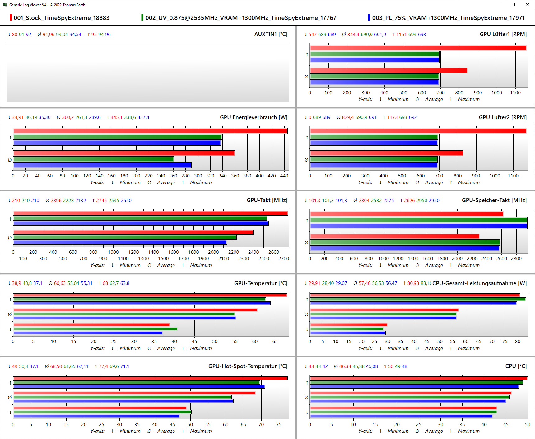Select the 003_PL_75%_VRAM+1300MHz legend label

click(x=449, y=18)
